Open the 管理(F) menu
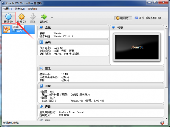This screenshot has height=127, width=170. coord(7,9)
